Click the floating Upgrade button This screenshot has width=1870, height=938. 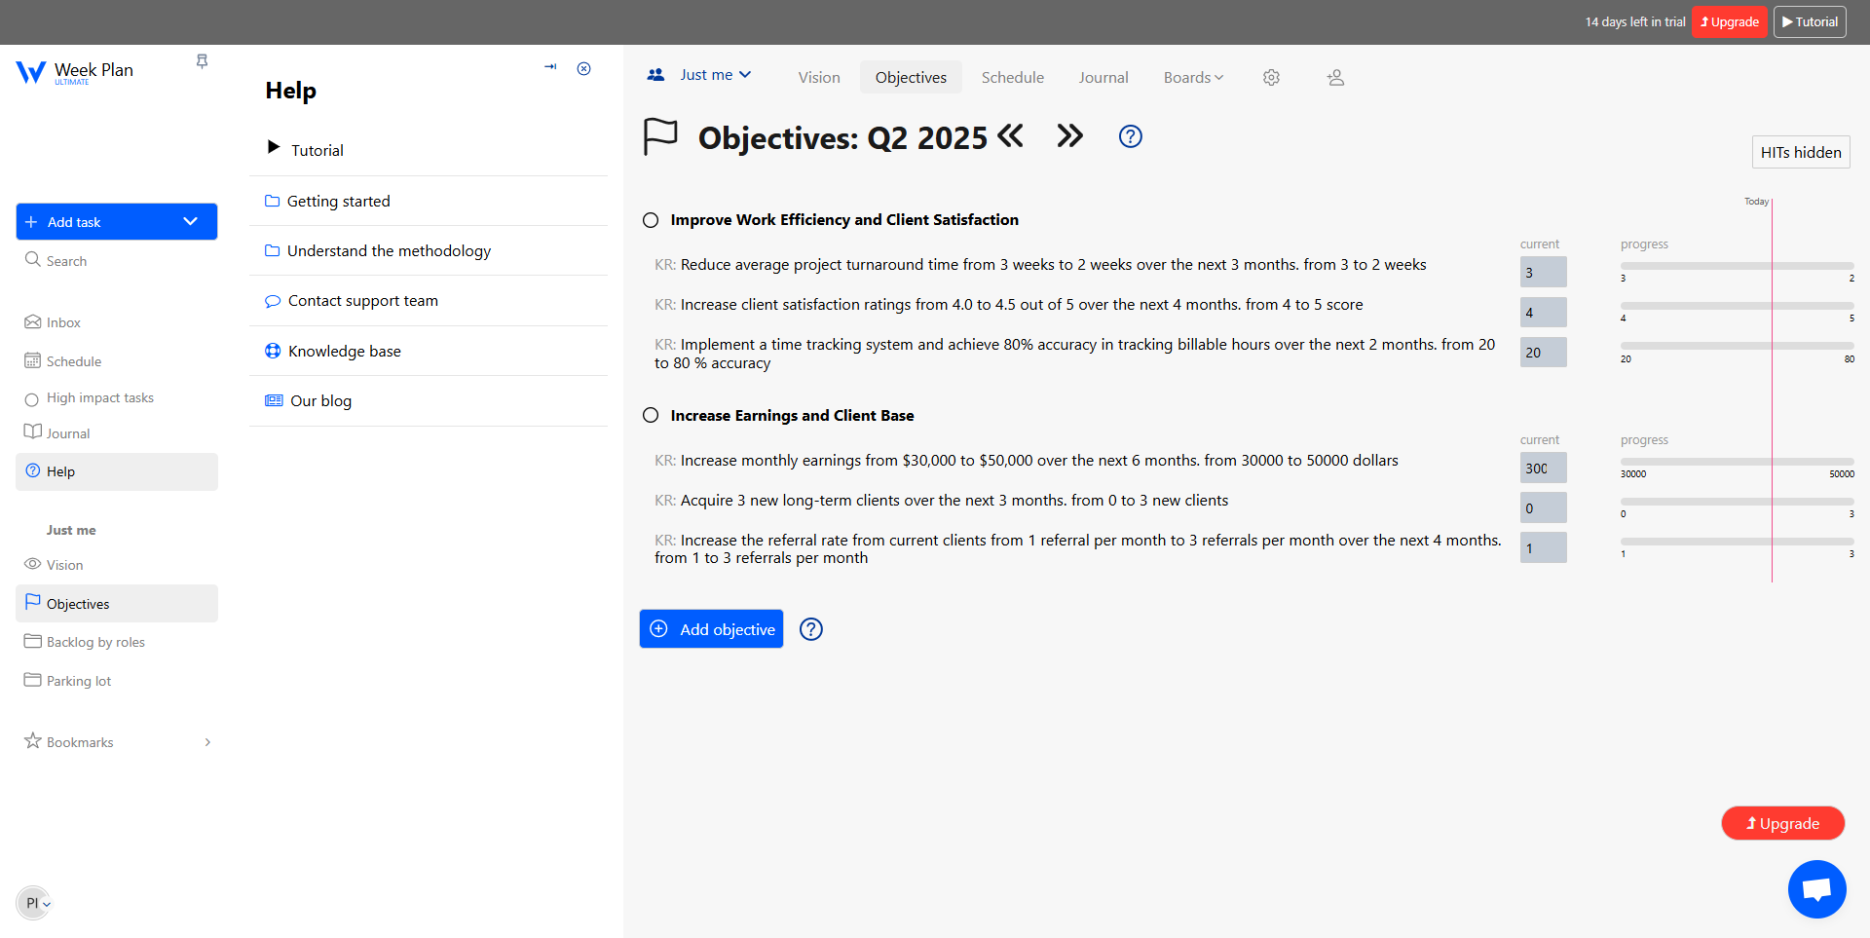point(1782,823)
